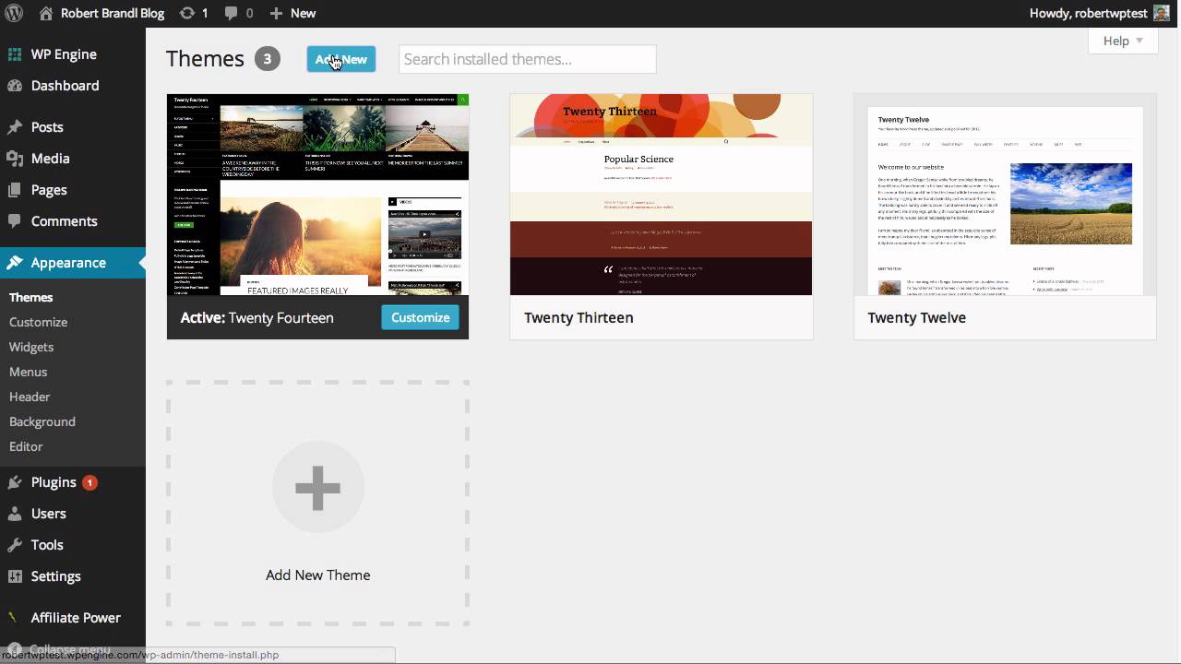Click the WP Engine sidebar icon
Image resolution: width=1181 pixels, height=664 pixels.
coord(15,54)
